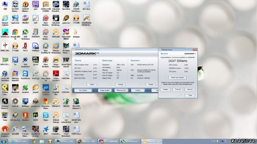Open Details in 3DMark Score window

click(x=165, y=89)
